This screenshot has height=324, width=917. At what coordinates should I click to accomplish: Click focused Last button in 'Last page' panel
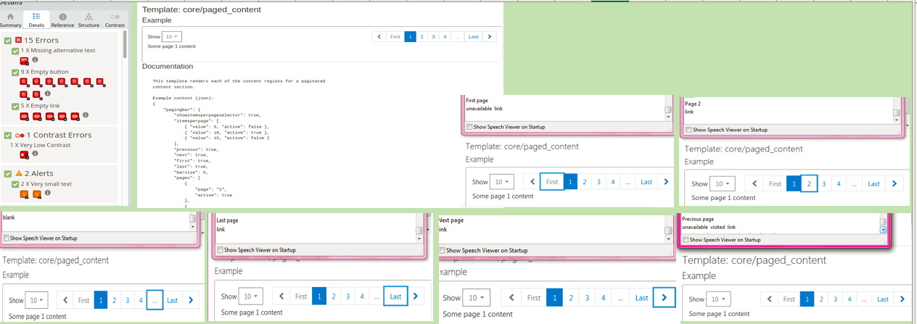[395, 296]
